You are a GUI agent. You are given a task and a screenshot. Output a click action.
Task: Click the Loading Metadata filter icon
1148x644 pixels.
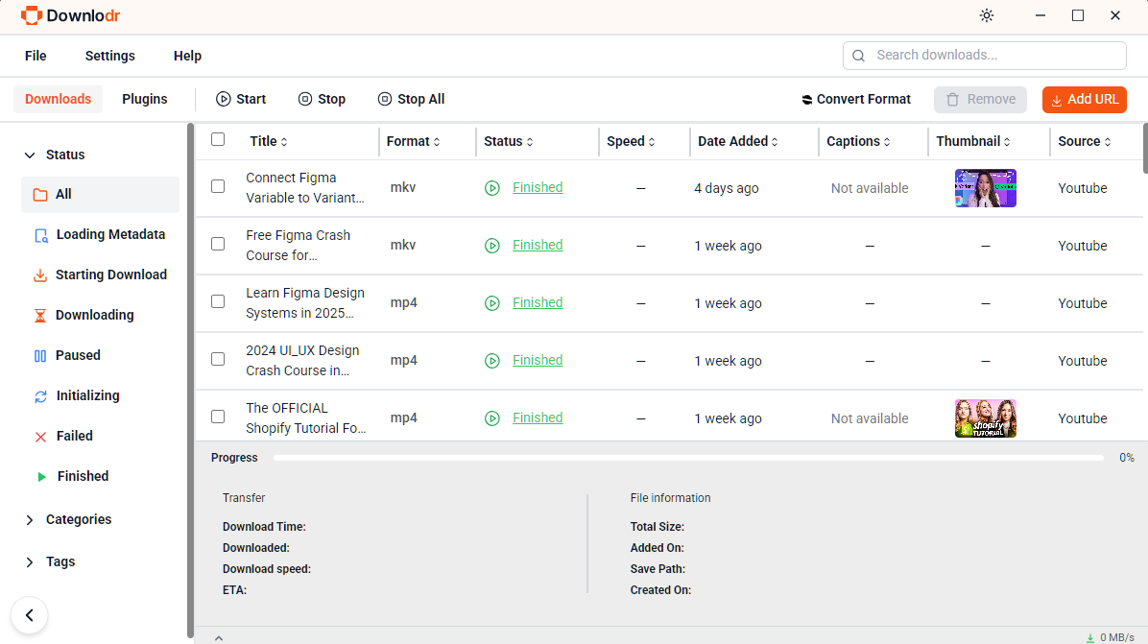click(x=40, y=235)
